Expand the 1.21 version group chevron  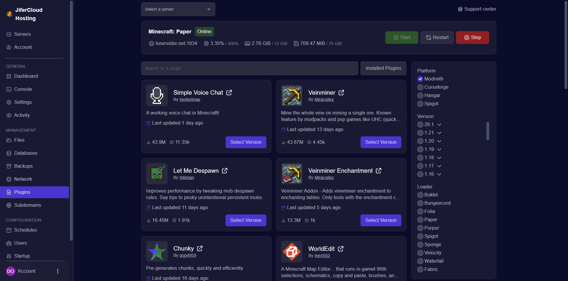439,133
